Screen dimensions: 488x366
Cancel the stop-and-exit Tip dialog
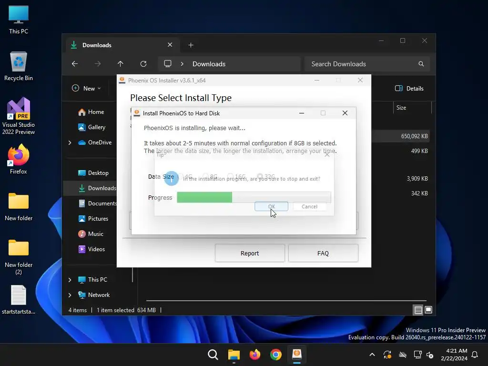click(309, 206)
